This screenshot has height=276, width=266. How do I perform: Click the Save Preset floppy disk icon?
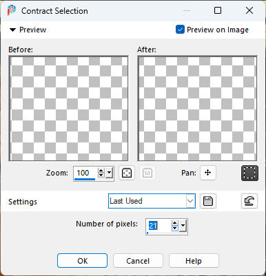click(208, 201)
